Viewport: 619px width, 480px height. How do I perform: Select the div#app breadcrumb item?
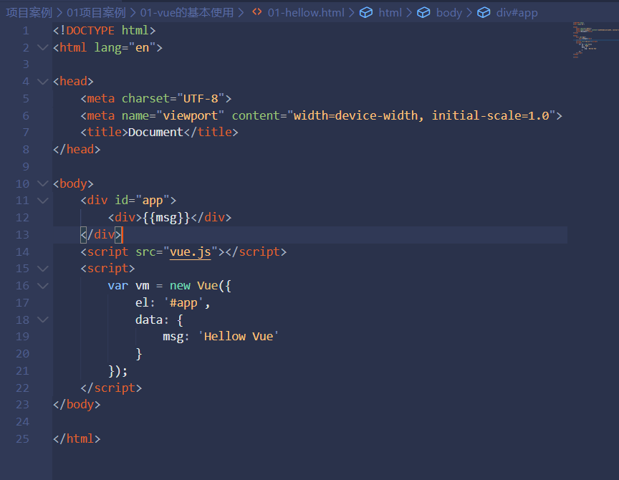tap(517, 13)
